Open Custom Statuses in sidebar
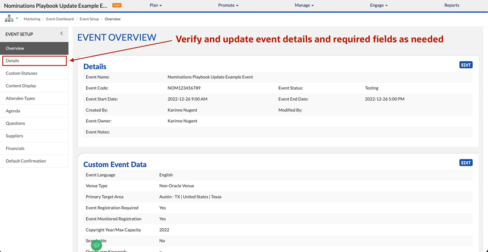The height and width of the screenshot is (252, 488). point(22,73)
